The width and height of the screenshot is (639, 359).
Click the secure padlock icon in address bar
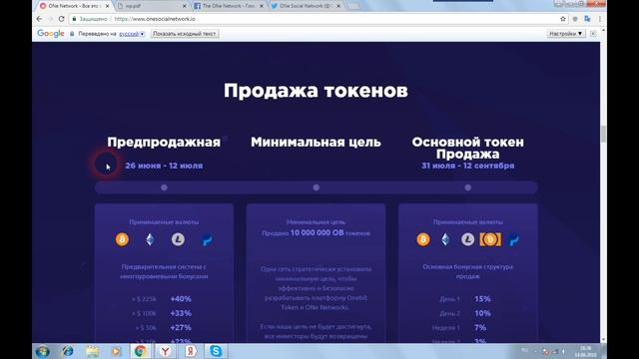point(74,19)
